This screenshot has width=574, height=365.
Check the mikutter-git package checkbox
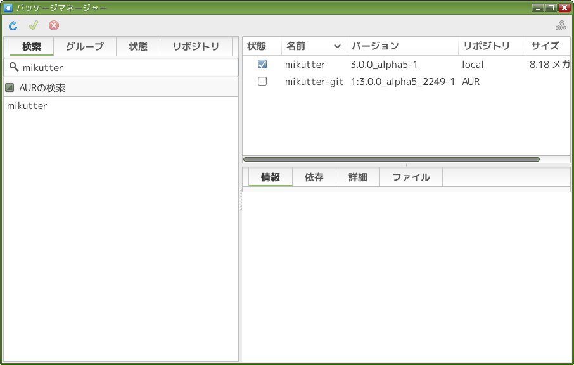pos(262,81)
